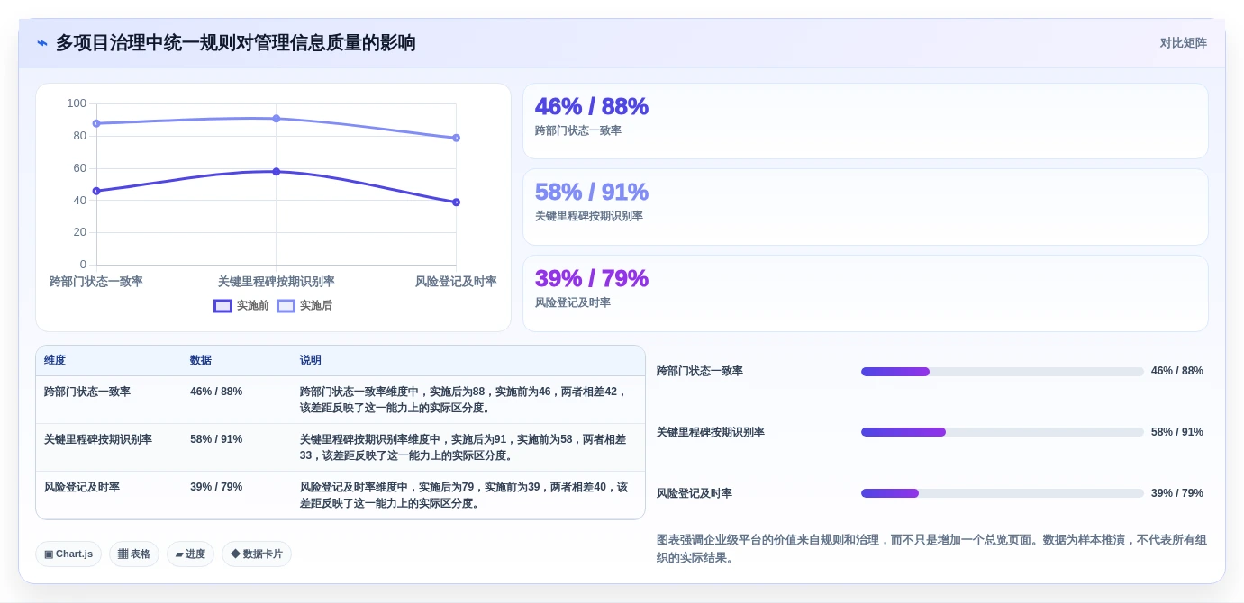
Task: Click the 实施前 data point for 关键里程碑按期识别率
Action: click(277, 171)
